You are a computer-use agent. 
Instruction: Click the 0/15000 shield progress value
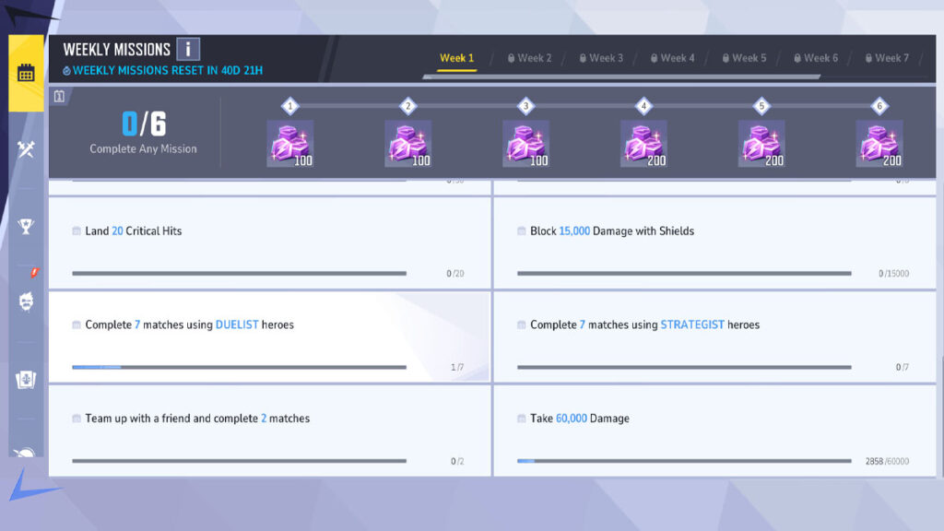point(893,273)
